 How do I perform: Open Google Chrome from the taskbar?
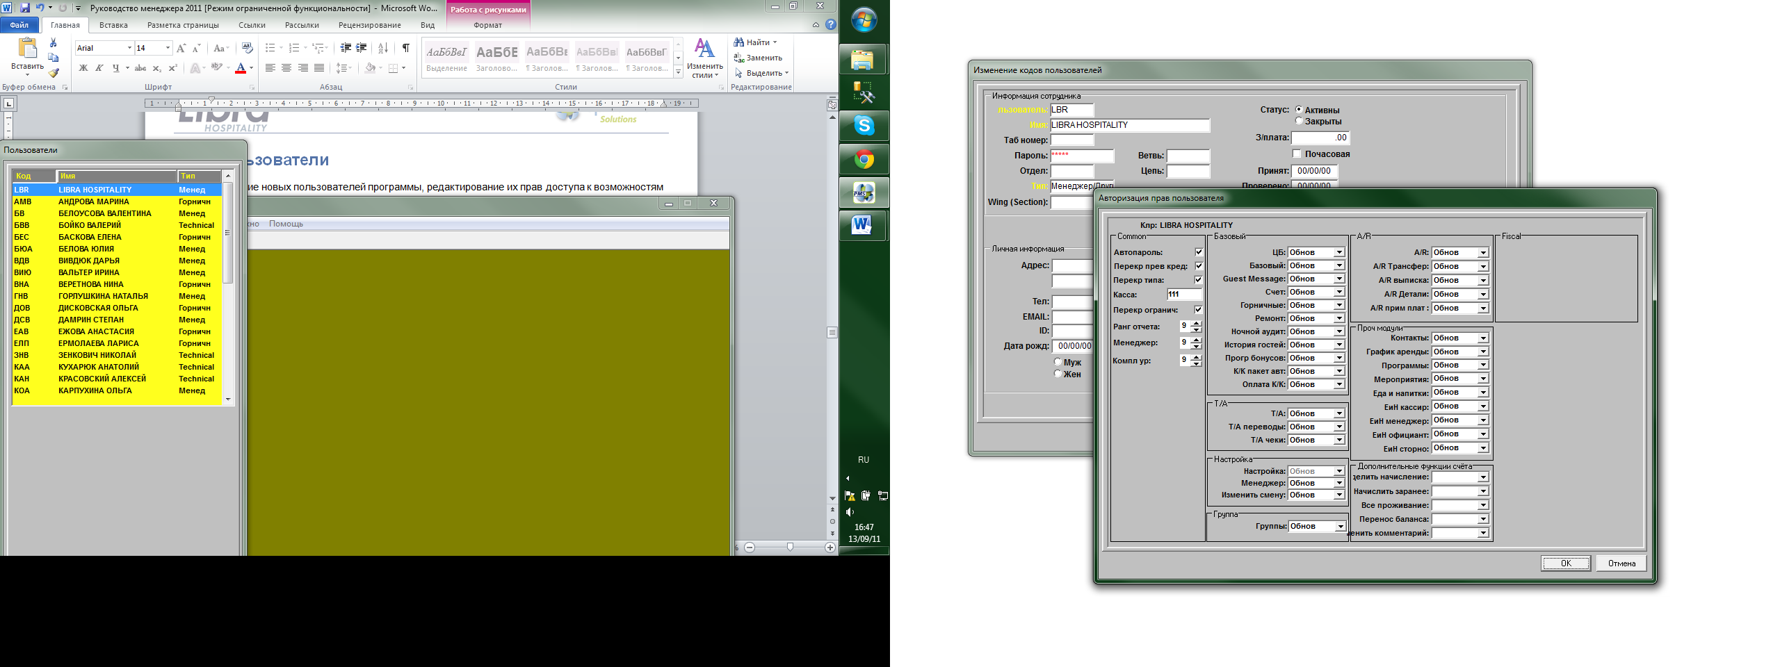(864, 160)
